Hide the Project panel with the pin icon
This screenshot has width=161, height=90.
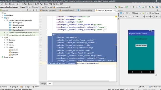(x=37, y=10)
